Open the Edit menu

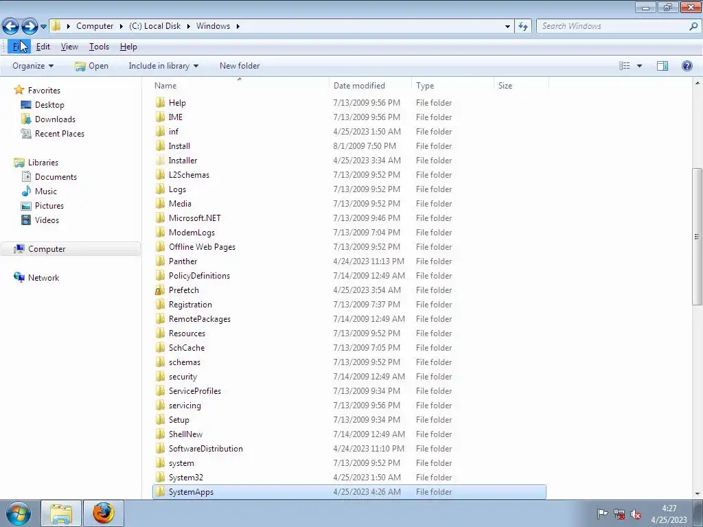[x=43, y=47]
